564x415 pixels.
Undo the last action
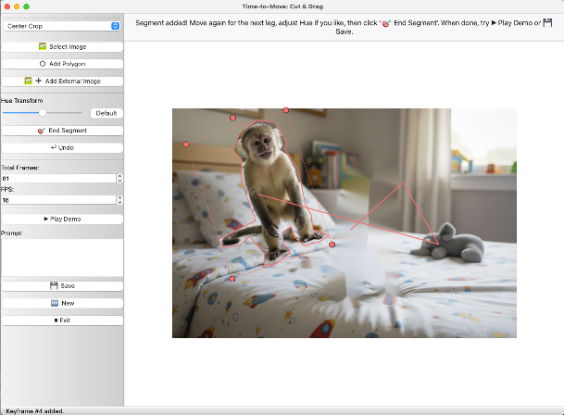point(62,147)
